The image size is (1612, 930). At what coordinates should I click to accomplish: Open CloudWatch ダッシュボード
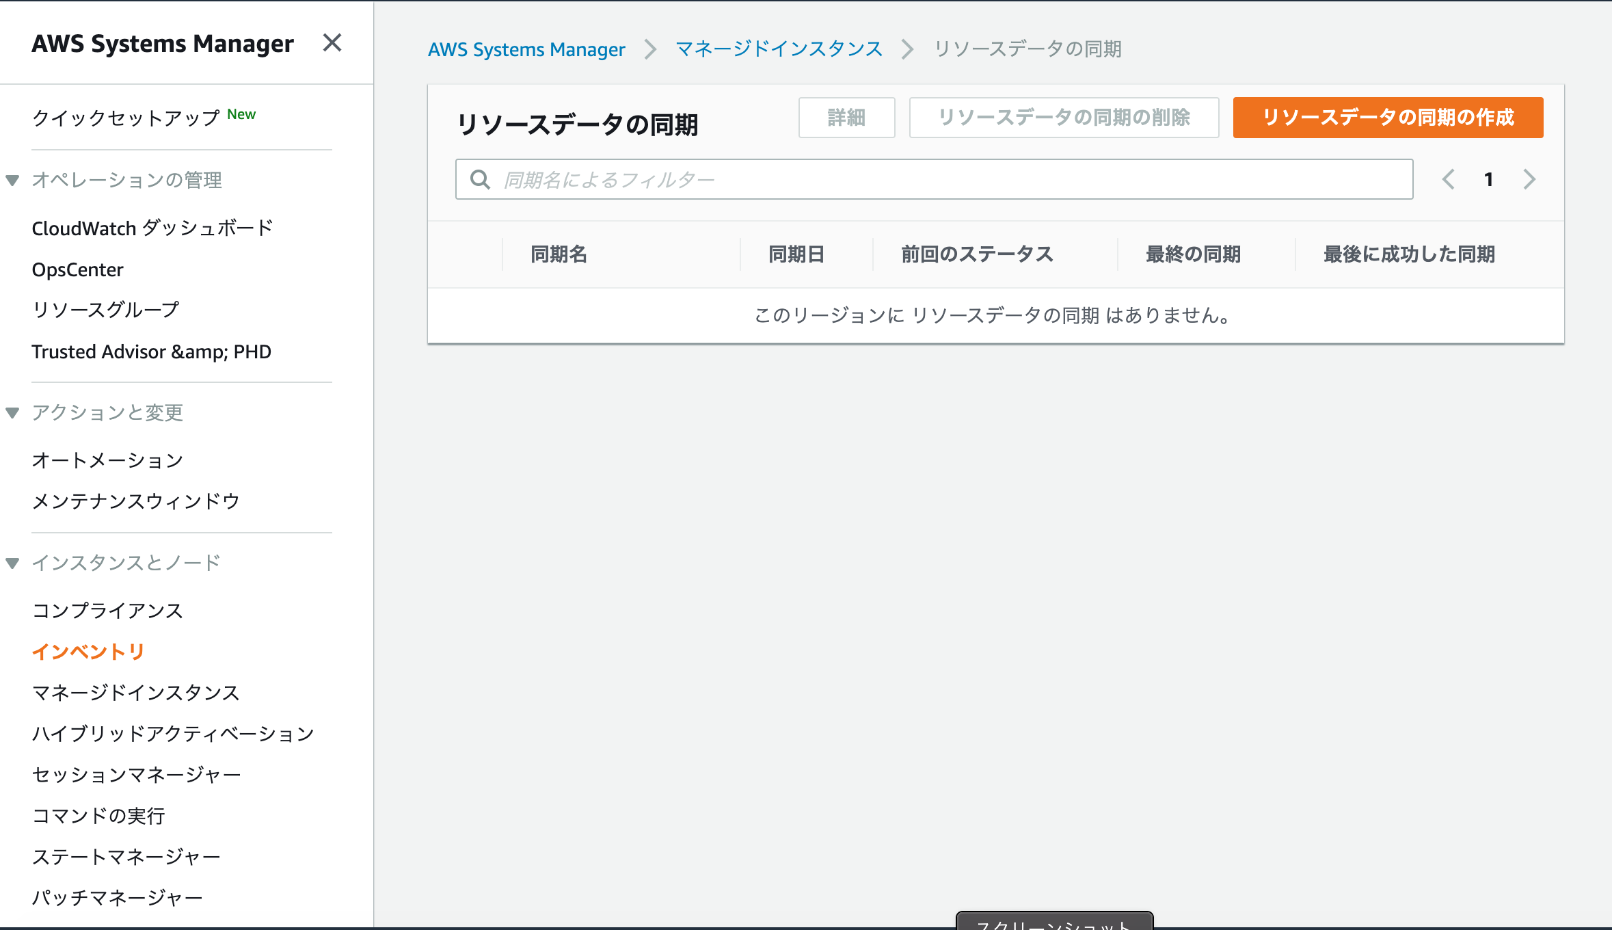(152, 228)
